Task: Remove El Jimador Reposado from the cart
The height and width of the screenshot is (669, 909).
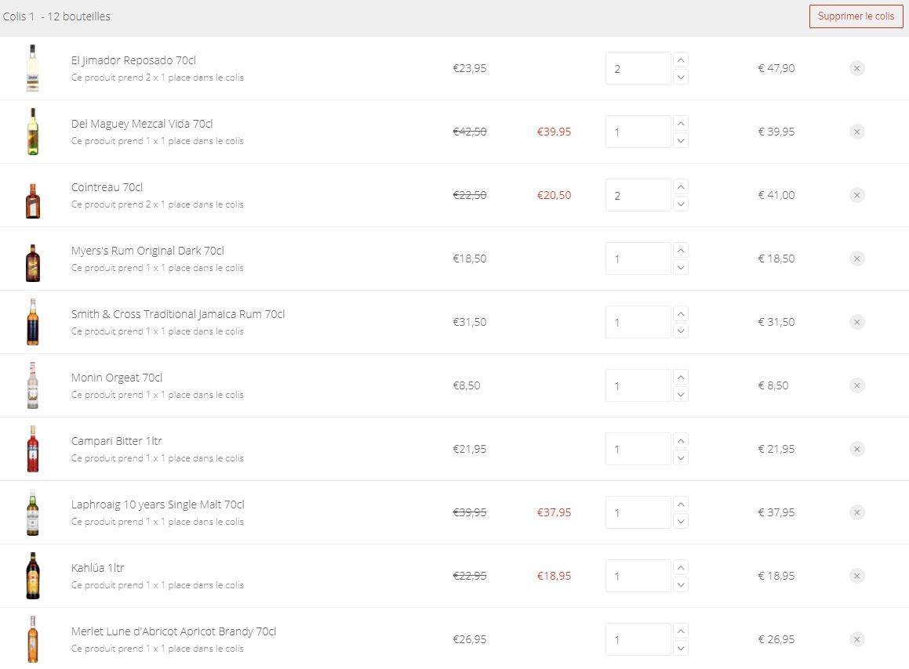Action: [856, 68]
